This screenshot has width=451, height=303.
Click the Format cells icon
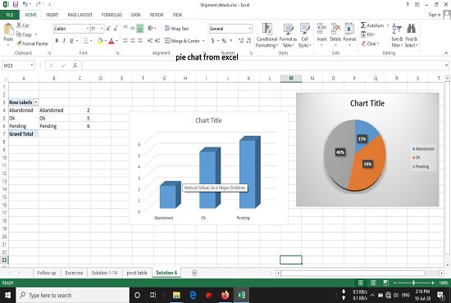click(x=349, y=29)
